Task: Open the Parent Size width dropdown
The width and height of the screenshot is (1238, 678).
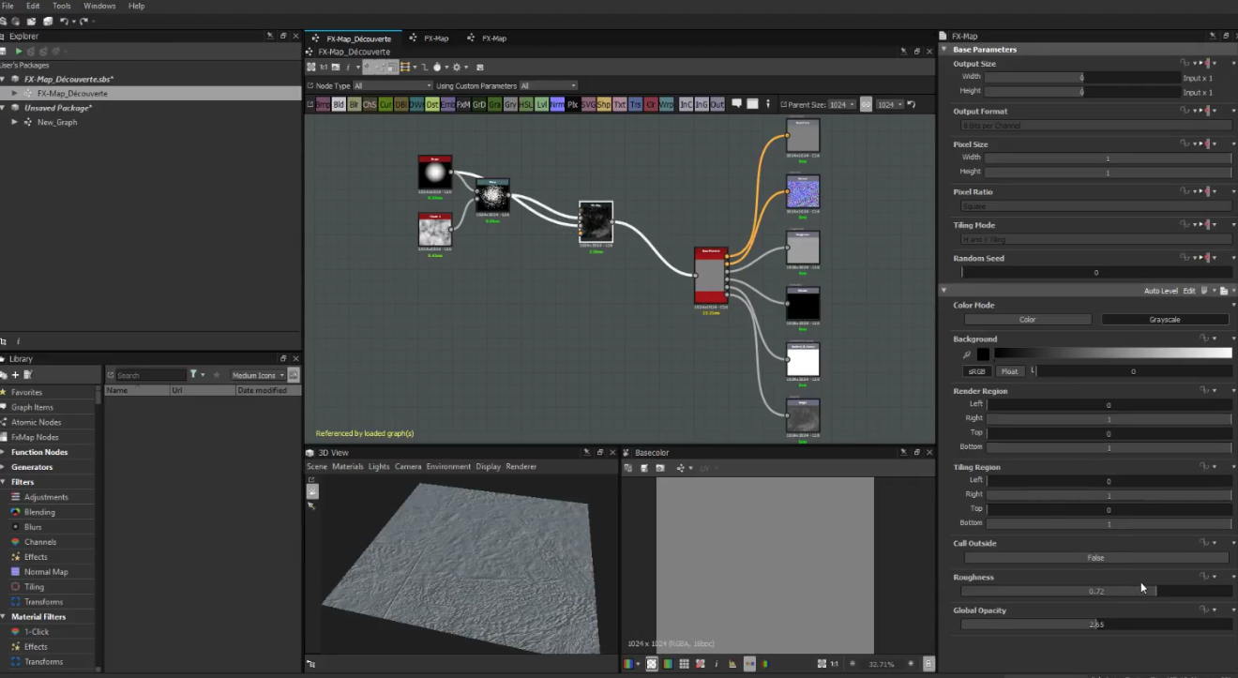Action: [842, 104]
